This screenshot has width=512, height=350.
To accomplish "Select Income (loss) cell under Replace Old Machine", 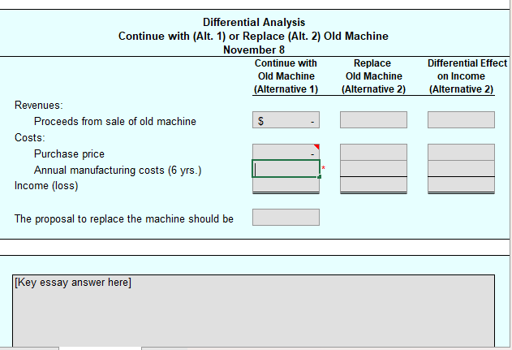I will (x=373, y=184).
